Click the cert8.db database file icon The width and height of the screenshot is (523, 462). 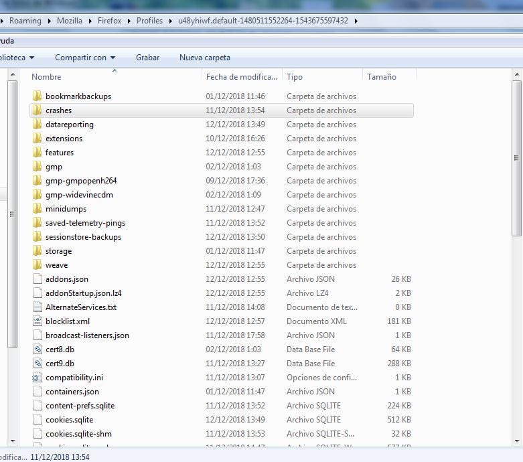point(38,350)
